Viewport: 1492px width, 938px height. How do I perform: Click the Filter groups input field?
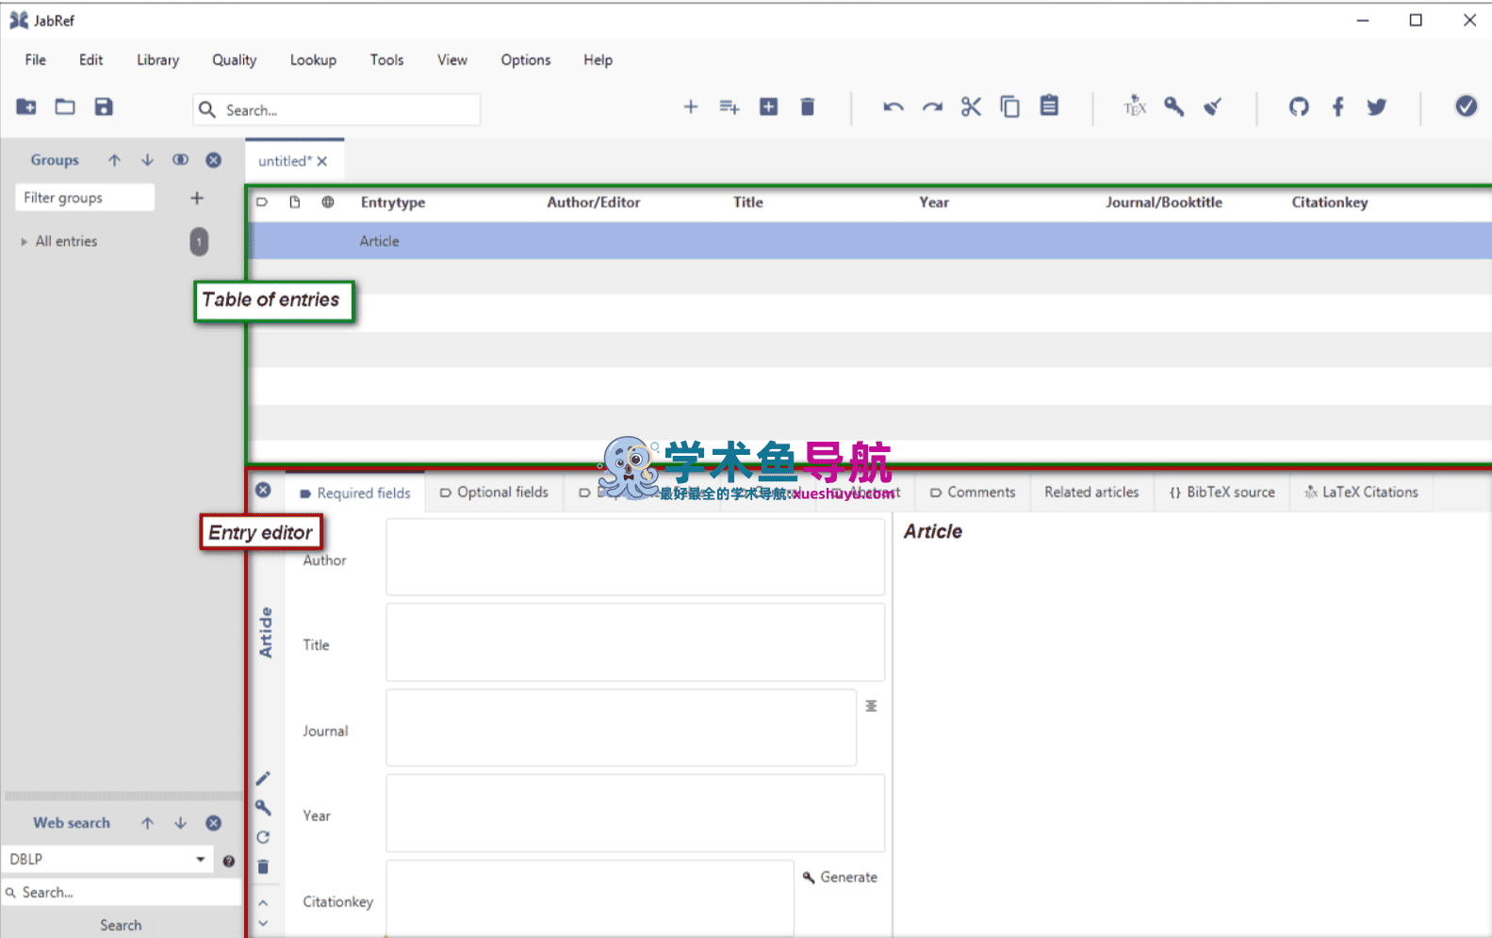(x=85, y=198)
